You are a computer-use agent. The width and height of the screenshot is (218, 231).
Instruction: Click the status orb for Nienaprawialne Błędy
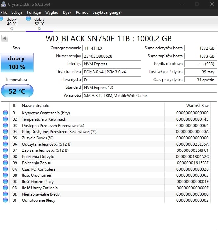tap(5, 194)
